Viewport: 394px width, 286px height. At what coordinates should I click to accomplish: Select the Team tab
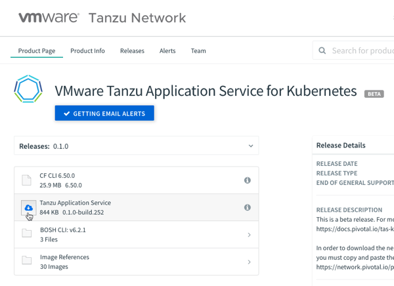198,51
